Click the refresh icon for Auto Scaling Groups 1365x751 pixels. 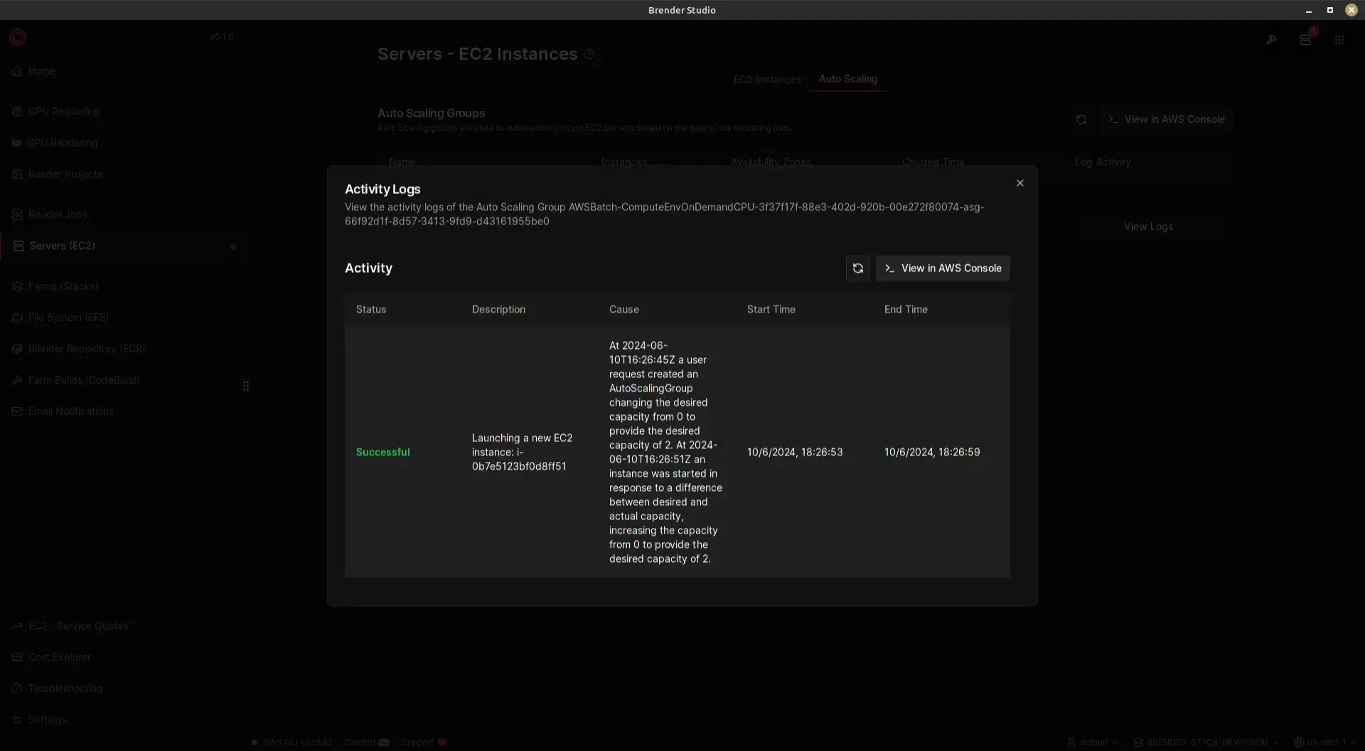click(x=1081, y=119)
